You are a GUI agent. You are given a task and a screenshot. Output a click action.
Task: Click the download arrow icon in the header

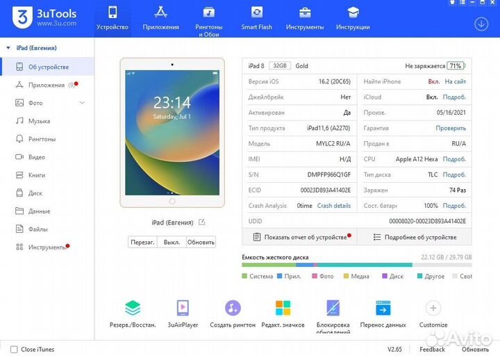[x=481, y=24]
